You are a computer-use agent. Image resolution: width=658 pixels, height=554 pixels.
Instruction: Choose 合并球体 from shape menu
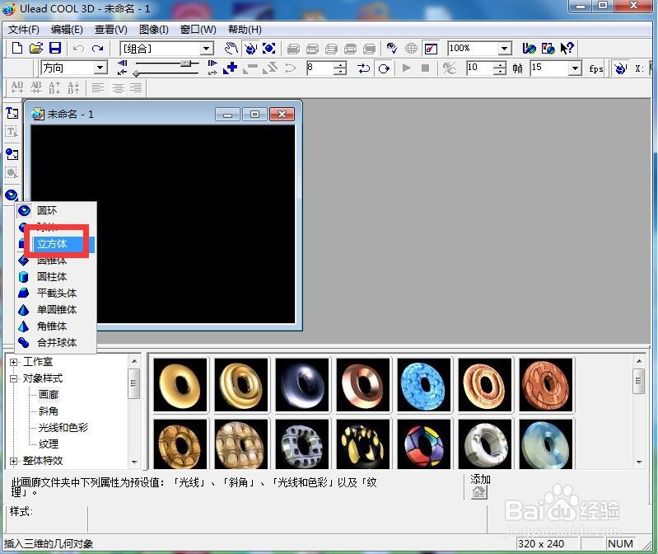[x=56, y=342]
